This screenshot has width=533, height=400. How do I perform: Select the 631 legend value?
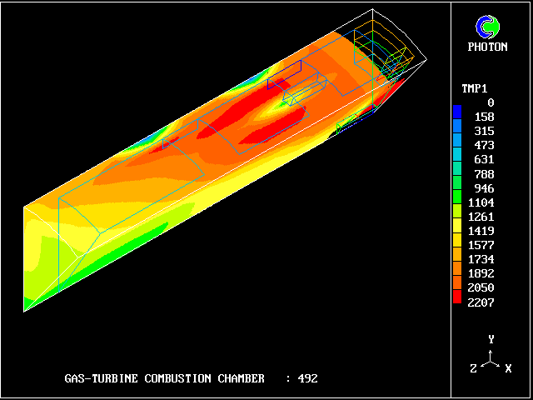click(483, 159)
